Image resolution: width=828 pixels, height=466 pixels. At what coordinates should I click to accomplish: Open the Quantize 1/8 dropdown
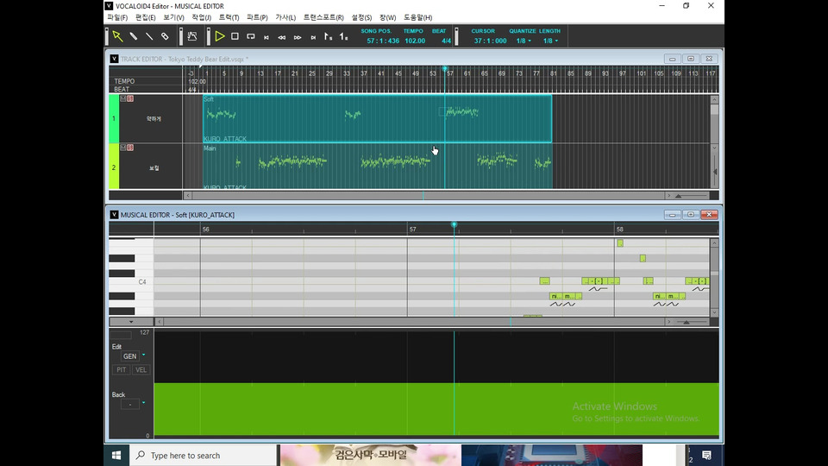524,41
